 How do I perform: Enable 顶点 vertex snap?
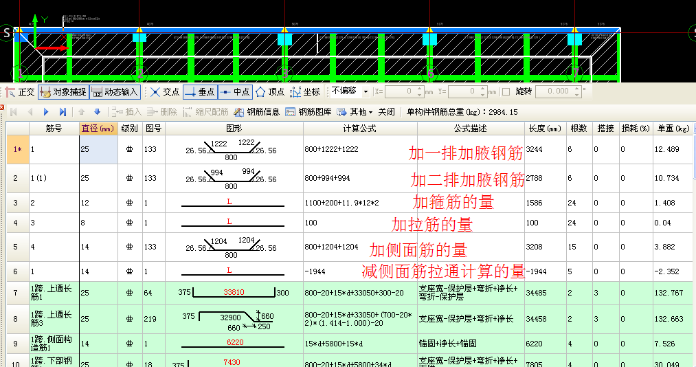pos(270,92)
